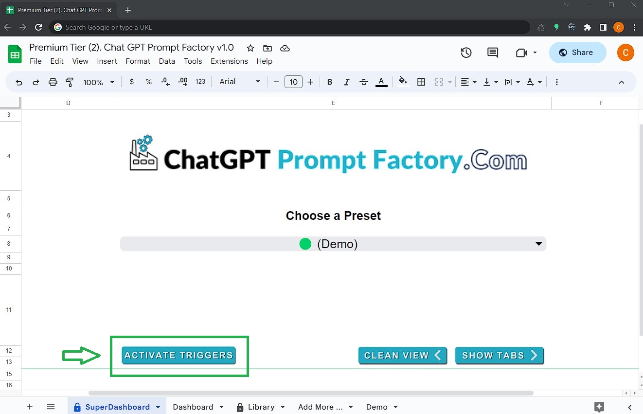Format selection as percent
This screenshot has height=414, width=643.
[148, 82]
